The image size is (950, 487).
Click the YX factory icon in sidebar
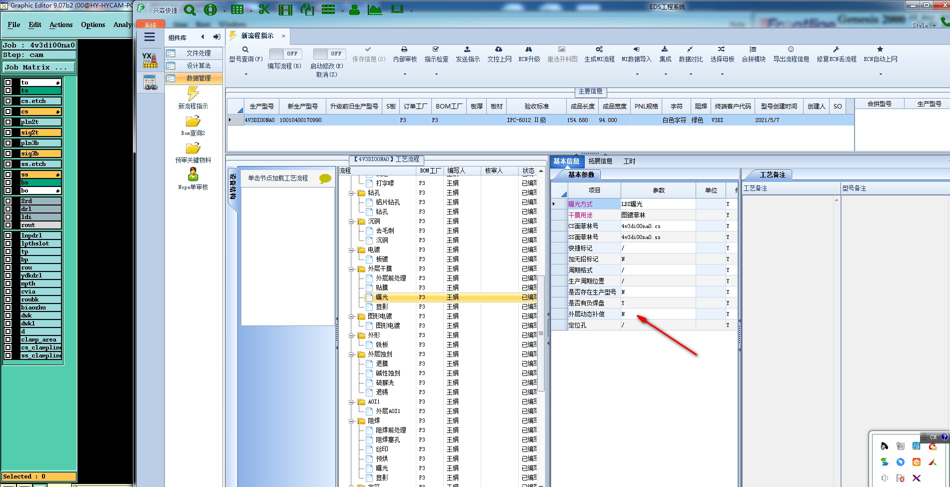point(149,60)
